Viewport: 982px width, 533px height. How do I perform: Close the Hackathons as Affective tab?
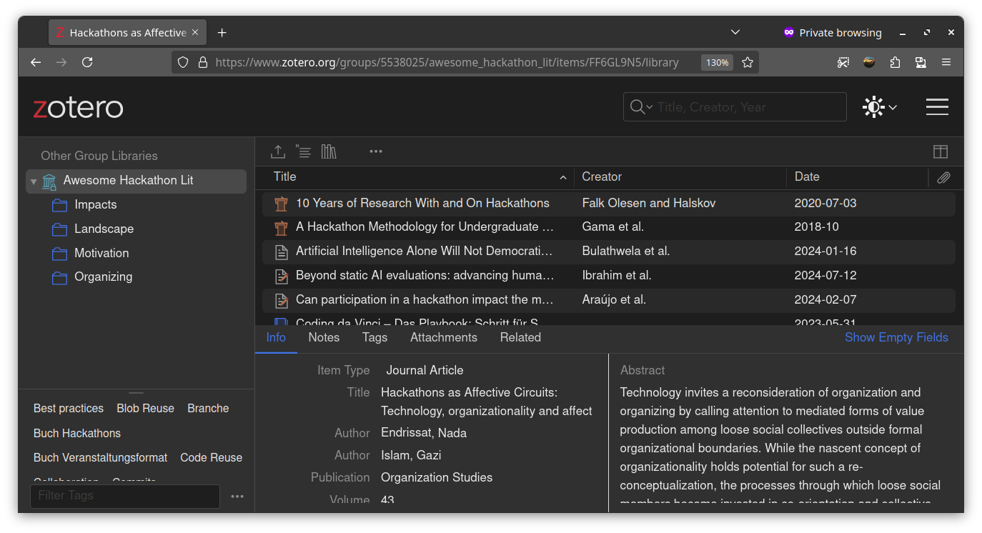pyautogui.click(x=195, y=32)
